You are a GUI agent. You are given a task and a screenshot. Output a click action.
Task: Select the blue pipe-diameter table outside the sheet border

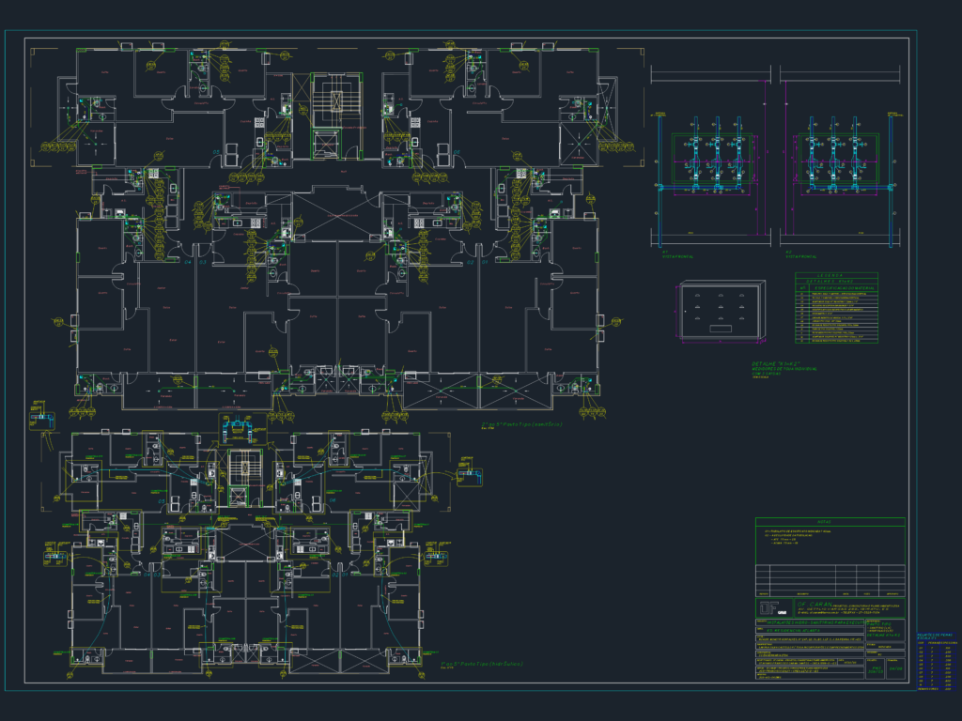pyautogui.click(x=937, y=663)
